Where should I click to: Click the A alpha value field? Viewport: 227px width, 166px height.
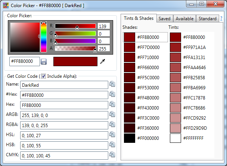[x=103, y=48]
